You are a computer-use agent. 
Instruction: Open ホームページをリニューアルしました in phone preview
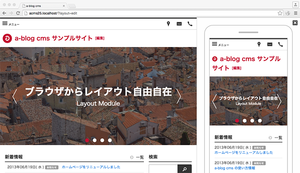point(244,153)
